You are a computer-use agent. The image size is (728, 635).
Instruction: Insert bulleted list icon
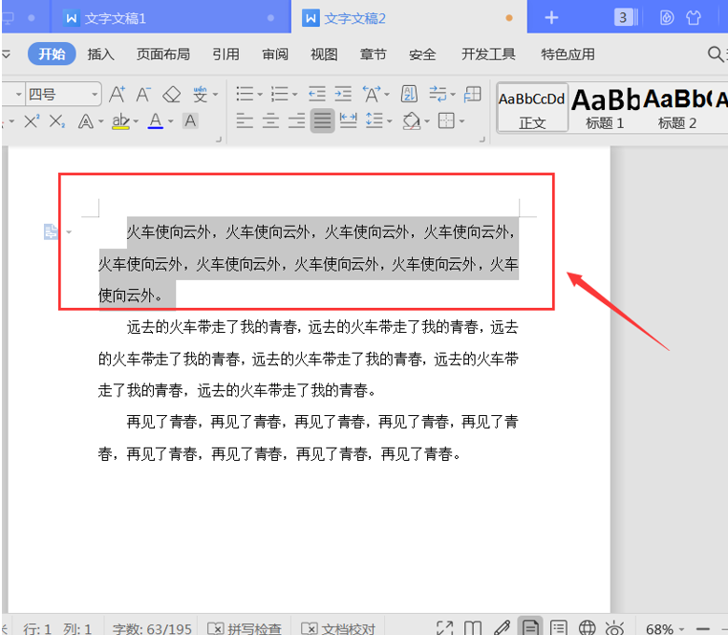point(245,95)
